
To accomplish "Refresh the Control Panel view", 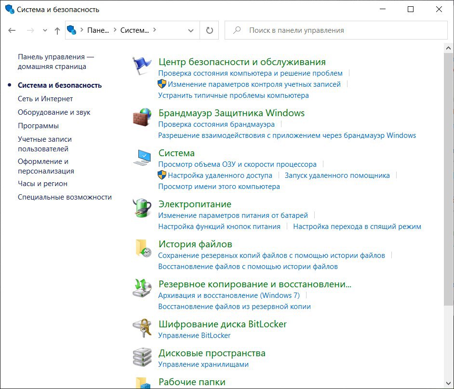I will tap(209, 30).
